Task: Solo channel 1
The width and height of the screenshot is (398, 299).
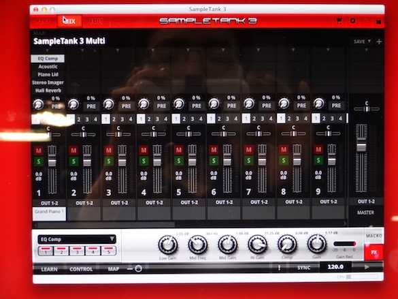Action: pos(39,161)
